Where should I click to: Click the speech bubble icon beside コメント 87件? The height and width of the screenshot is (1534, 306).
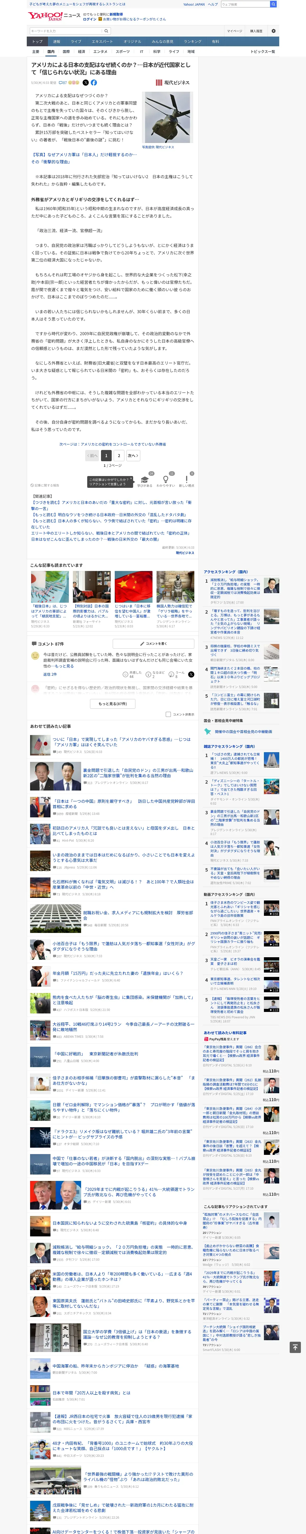[x=34, y=644]
